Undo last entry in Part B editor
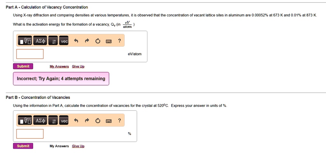The height and width of the screenshot is (165, 326). point(76,120)
